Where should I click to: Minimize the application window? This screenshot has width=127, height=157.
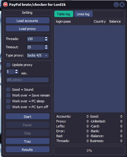coord(116,5)
